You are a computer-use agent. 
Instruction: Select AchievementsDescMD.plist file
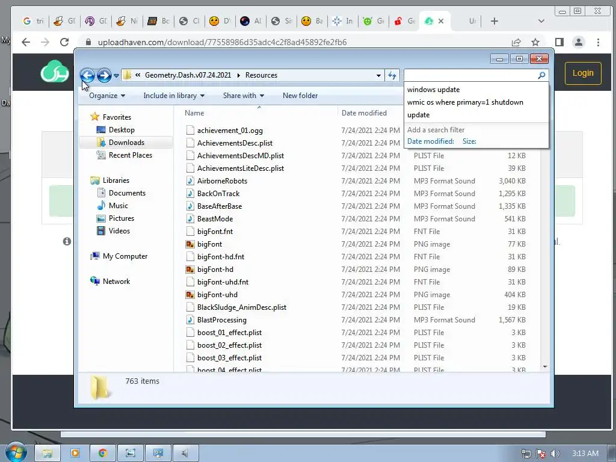[241, 156]
